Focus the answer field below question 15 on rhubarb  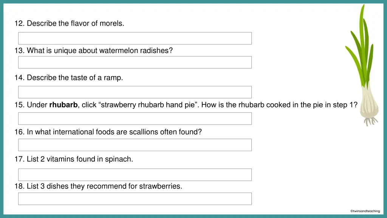[135, 118]
